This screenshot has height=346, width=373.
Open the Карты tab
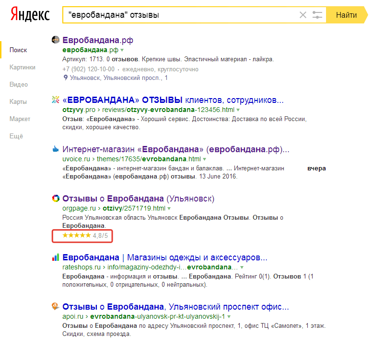pyautogui.click(x=18, y=102)
